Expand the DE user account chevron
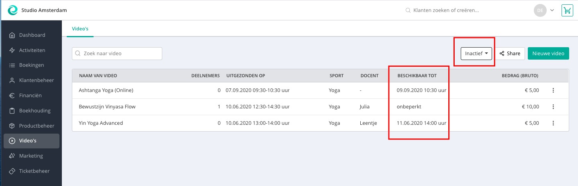The height and width of the screenshot is (186, 578). pyautogui.click(x=552, y=10)
